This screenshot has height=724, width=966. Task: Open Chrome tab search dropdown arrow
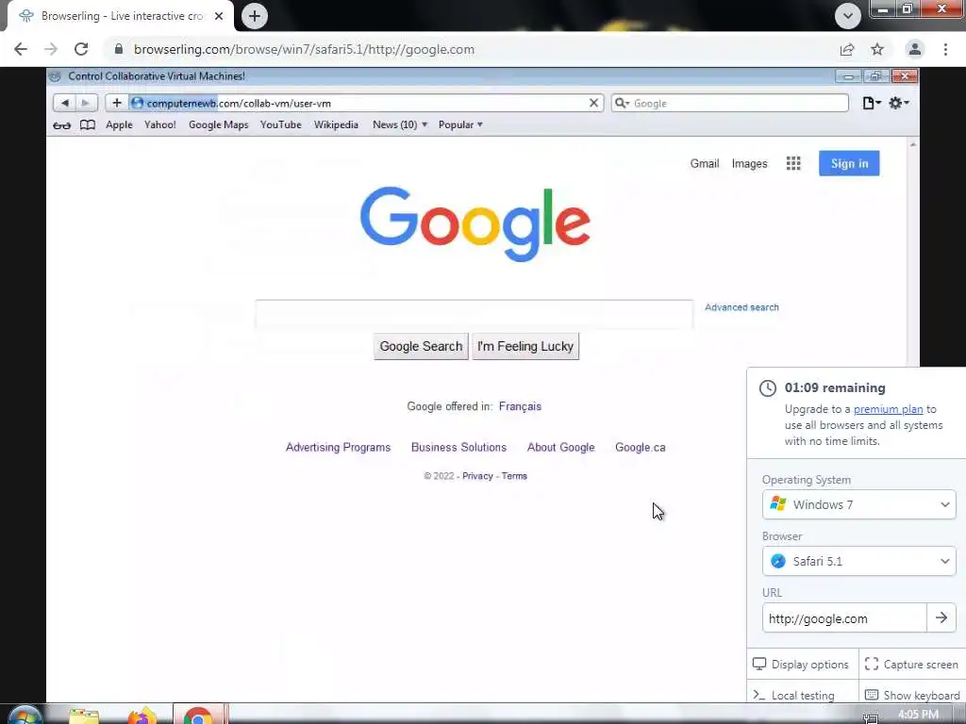tap(848, 16)
